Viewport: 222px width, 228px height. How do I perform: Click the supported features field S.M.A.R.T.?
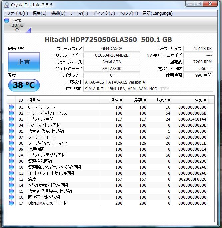pyautogui.click(x=148, y=89)
